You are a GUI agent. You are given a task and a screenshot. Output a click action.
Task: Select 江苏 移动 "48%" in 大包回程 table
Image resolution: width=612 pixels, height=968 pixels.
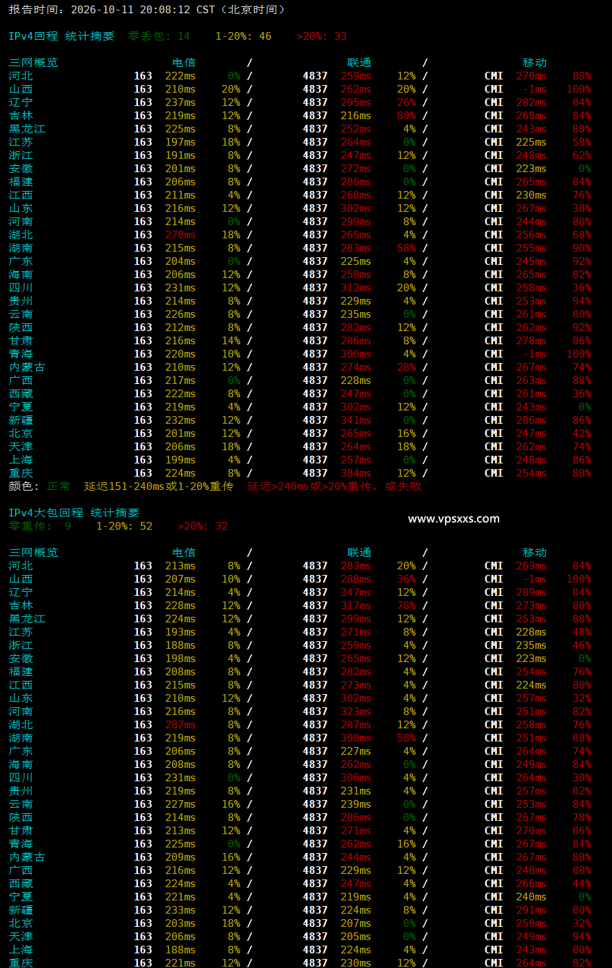(x=582, y=632)
